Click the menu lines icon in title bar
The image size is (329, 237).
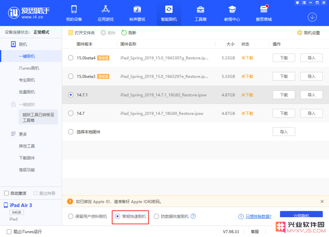click(304, 3)
